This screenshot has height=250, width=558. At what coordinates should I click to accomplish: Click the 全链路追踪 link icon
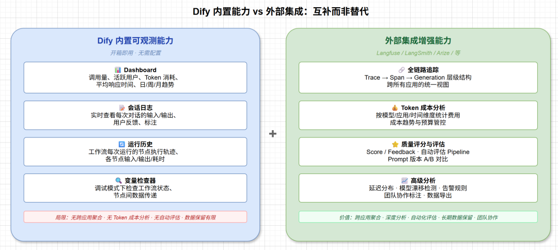click(402, 70)
